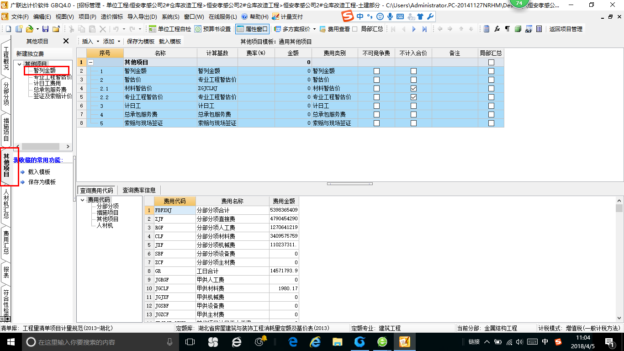The height and width of the screenshot is (351, 624).
Task: Uncheck 不计入合价 for 材料暂估价 row
Action: click(x=413, y=88)
